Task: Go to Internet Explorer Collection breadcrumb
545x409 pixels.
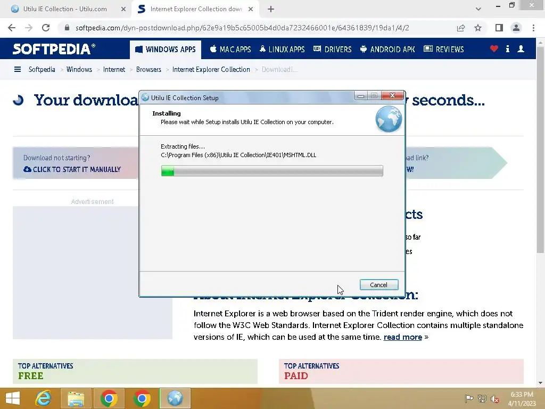Action: pos(211,70)
